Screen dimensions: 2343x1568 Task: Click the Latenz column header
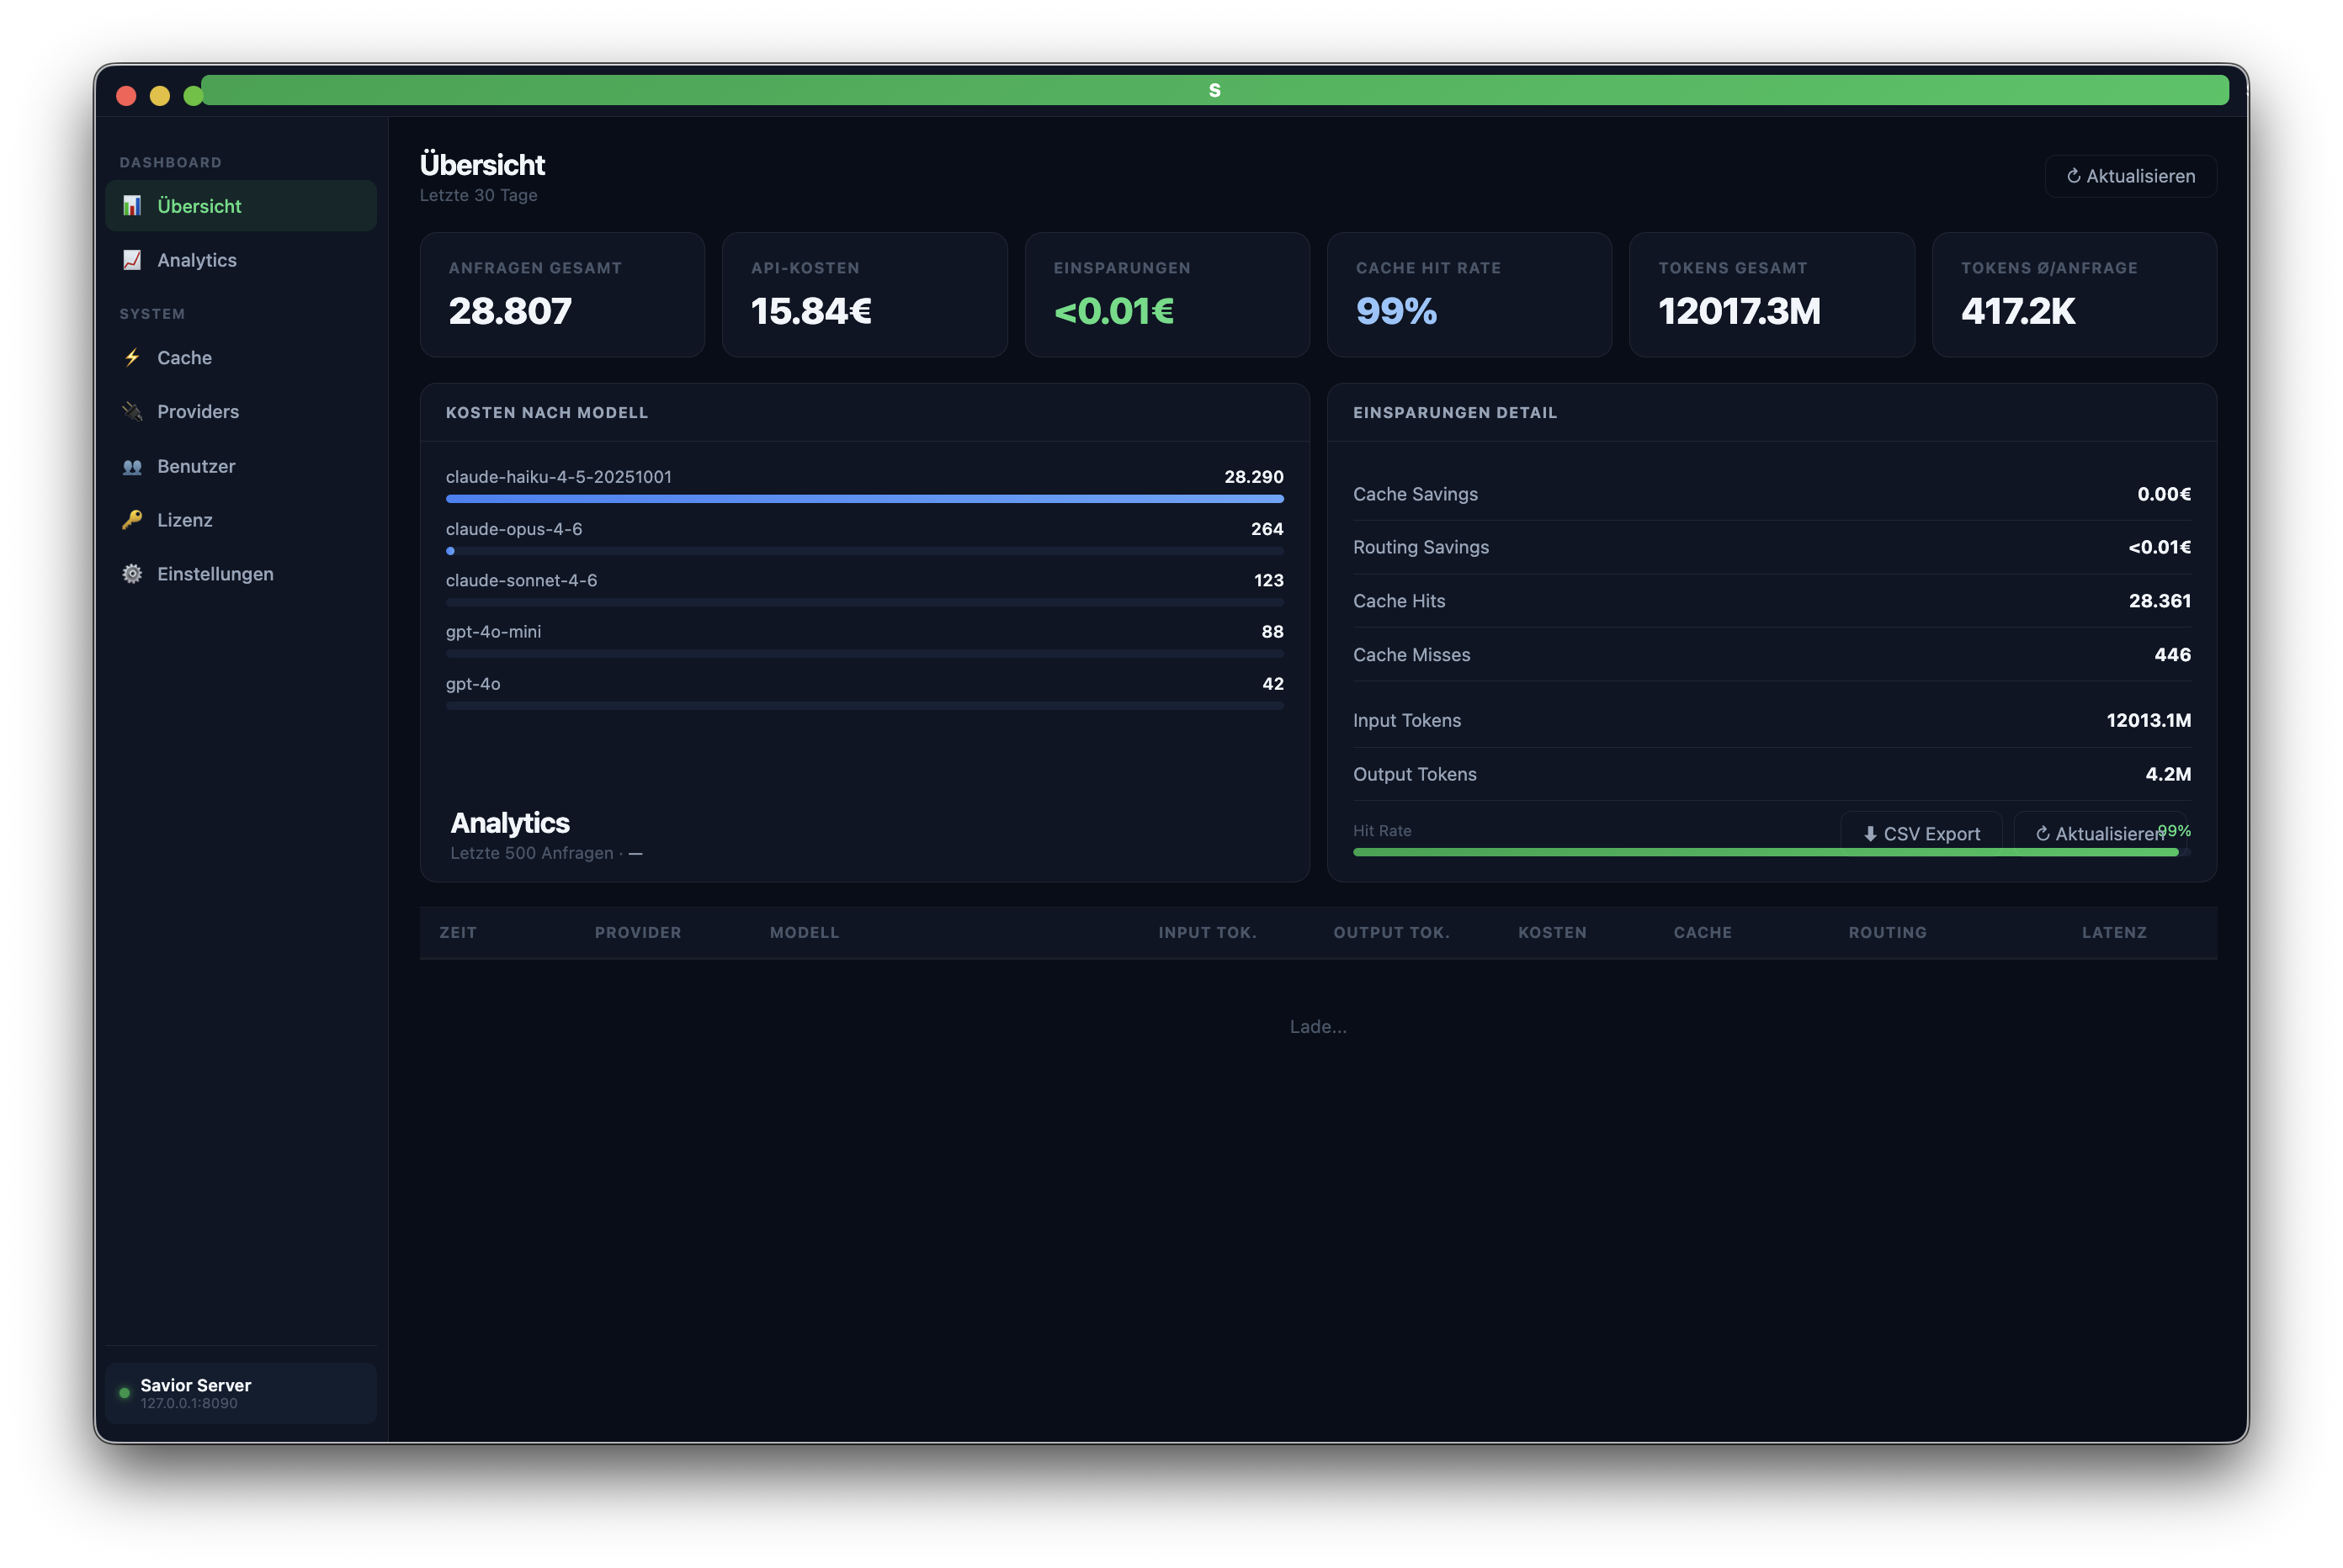point(2113,933)
